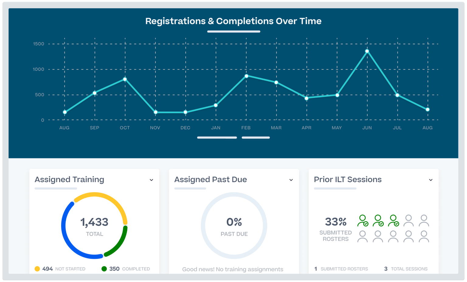Click the 'DEC' x-axis month label
467x282 pixels.
pos(185,128)
